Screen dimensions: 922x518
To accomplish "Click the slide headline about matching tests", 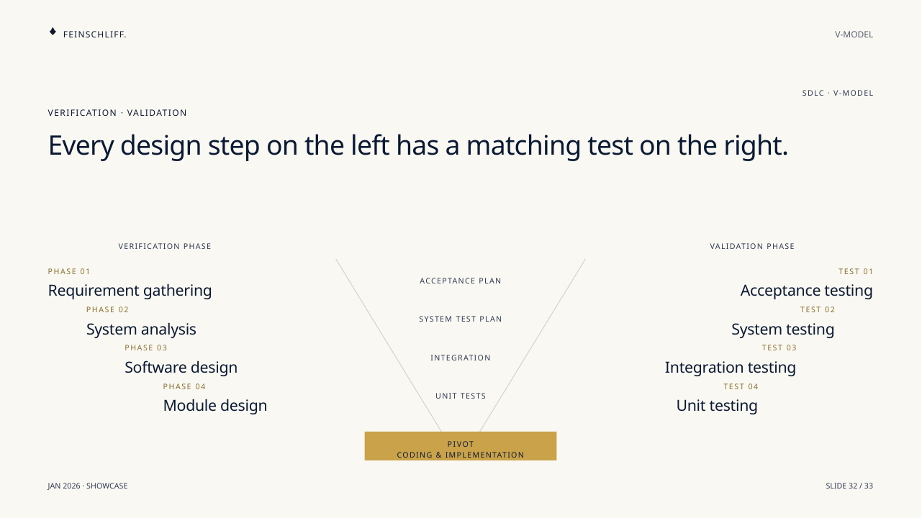I will 418,145.
